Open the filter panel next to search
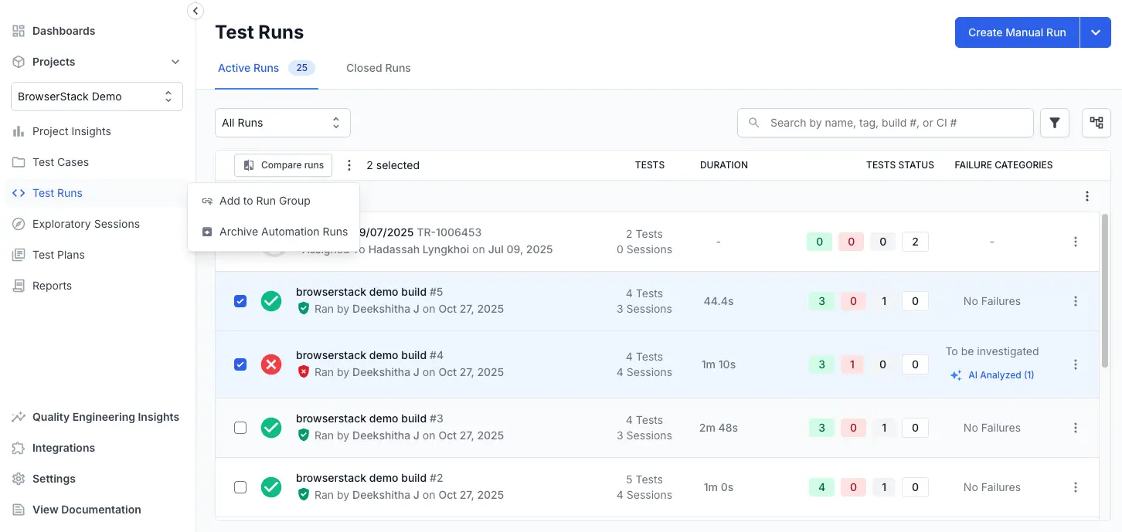 [1054, 122]
